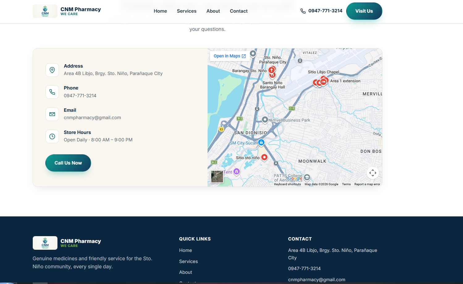This screenshot has width=463, height=284.
Task: Click the transit stop icon near Moonwalk
Action: point(276,163)
